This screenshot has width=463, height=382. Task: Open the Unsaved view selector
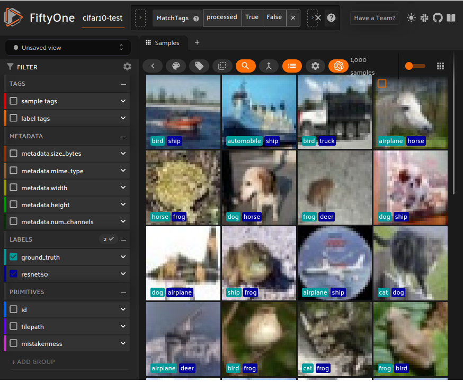(68, 48)
